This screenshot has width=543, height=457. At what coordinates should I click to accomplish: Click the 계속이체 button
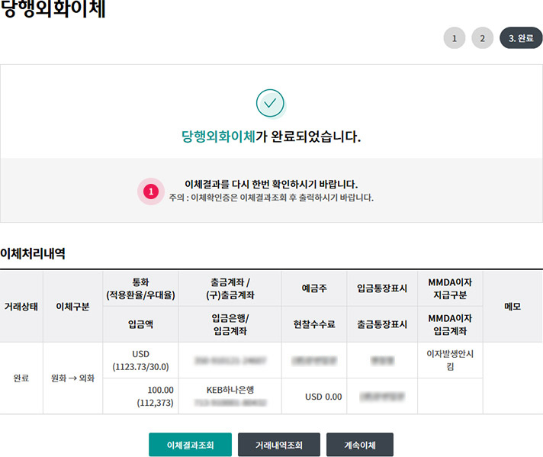point(359,445)
